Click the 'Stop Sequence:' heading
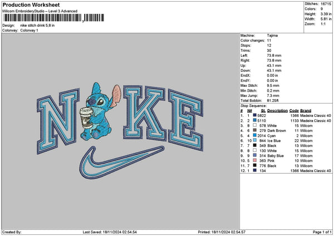 253,106
